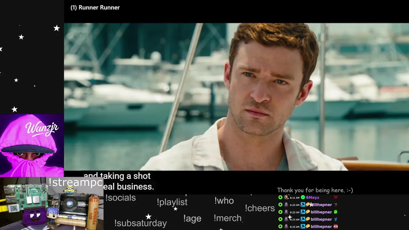Click the !who command text

point(224,201)
